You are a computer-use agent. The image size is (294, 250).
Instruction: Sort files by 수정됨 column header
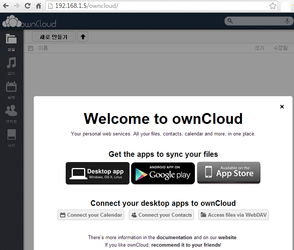(280, 48)
